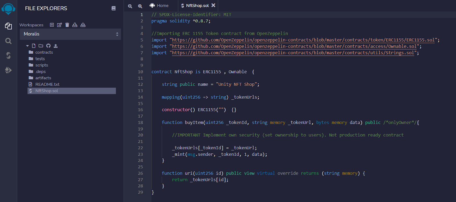This screenshot has width=456, height=202.
Task: Upload a local file icon
Action: pos(56,46)
